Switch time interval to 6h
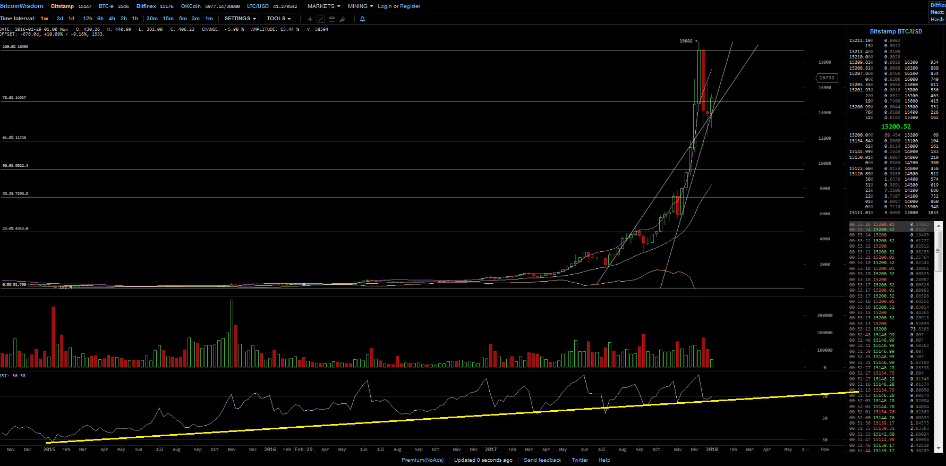 tap(100, 19)
